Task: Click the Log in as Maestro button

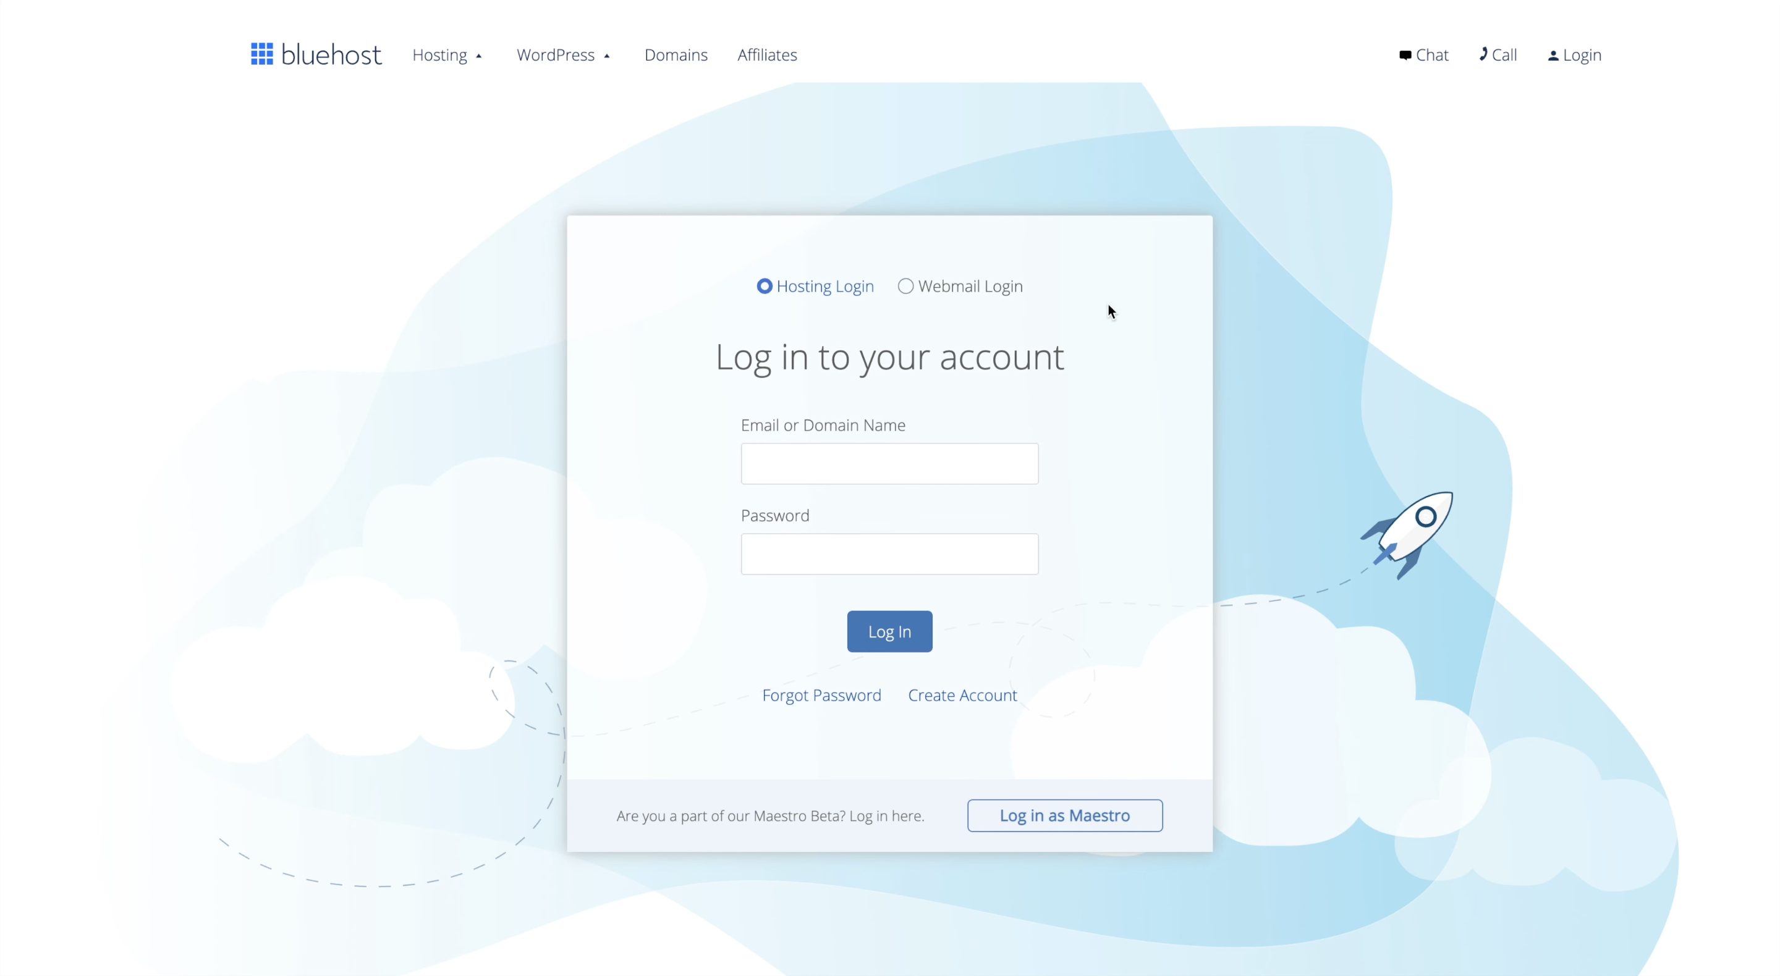Action: [1065, 815]
